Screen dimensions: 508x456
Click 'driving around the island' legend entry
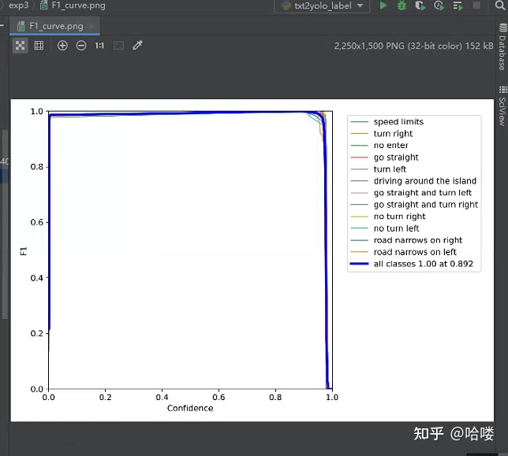[413, 181]
